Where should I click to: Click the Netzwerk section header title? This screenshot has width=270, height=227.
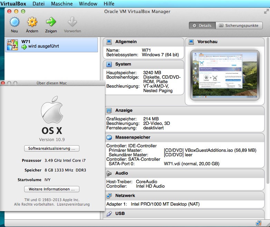(125, 196)
